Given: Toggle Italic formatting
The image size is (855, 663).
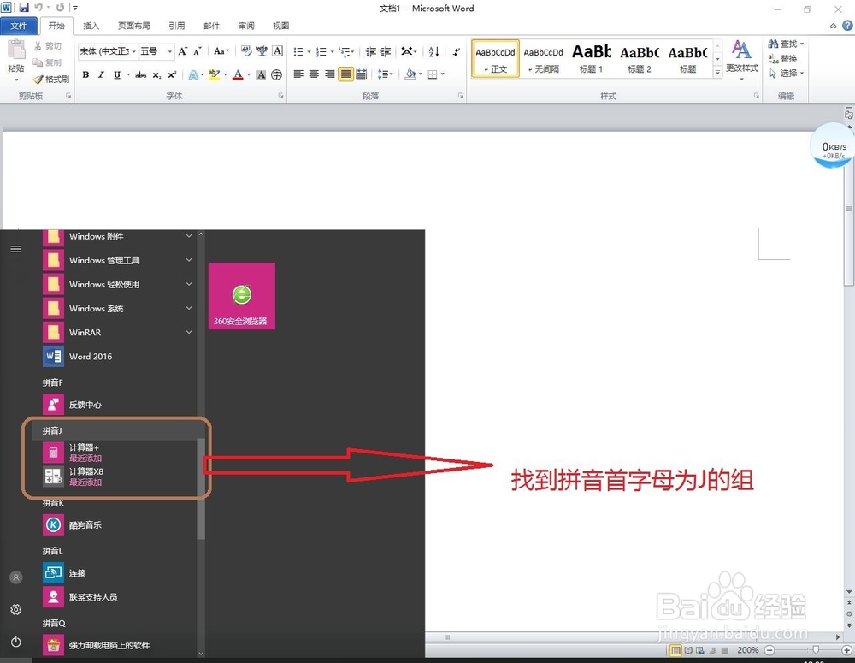Looking at the screenshot, I should [x=101, y=75].
